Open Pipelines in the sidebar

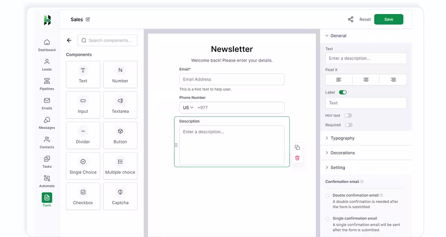pyautogui.click(x=47, y=84)
